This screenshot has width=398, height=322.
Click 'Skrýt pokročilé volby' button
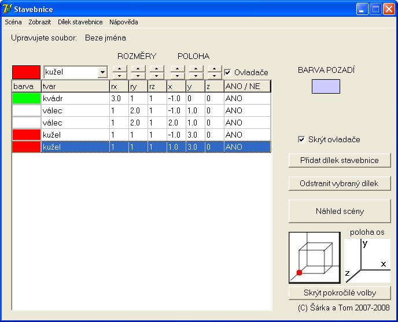point(340,293)
